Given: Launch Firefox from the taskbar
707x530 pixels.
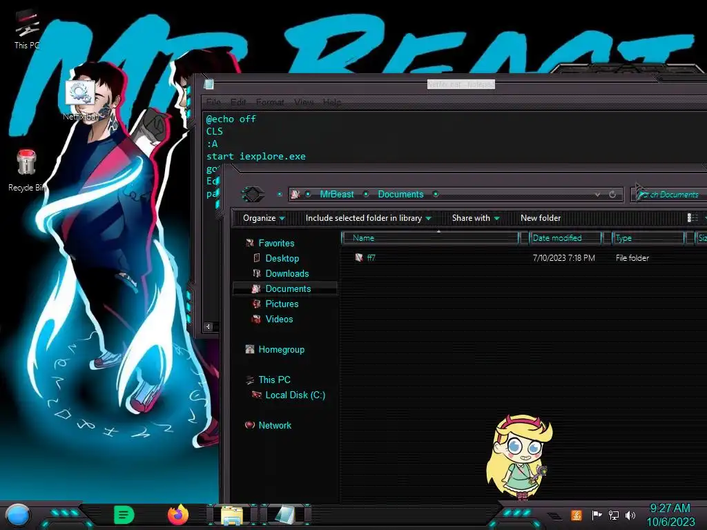Looking at the screenshot, I should pyautogui.click(x=178, y=515).
